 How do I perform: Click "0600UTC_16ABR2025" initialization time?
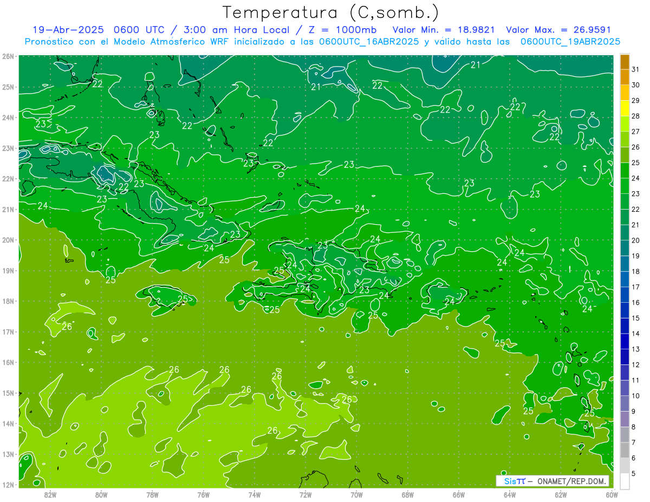click(369, 41)
